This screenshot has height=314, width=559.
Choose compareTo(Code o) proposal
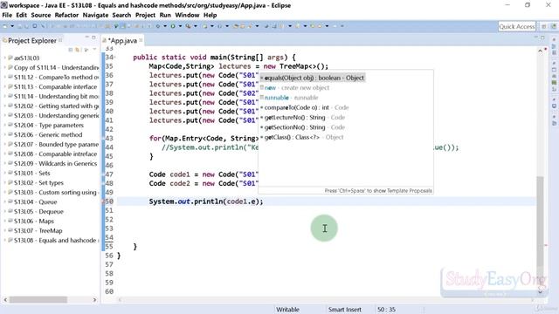(x=306, y=107)
